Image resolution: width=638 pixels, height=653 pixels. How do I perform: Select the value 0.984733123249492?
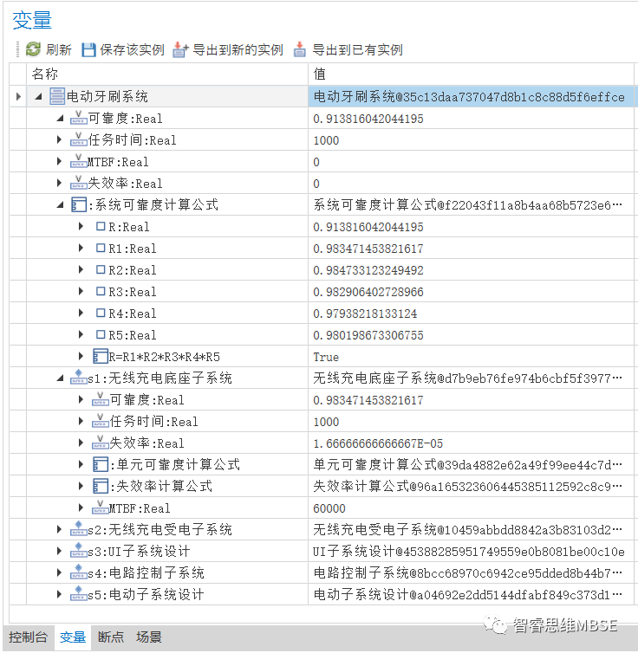[x=368, y=270]
